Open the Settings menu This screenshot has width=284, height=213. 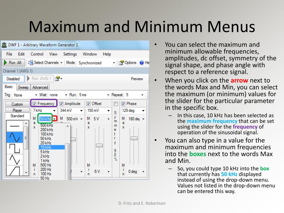[x=70, y=54]
